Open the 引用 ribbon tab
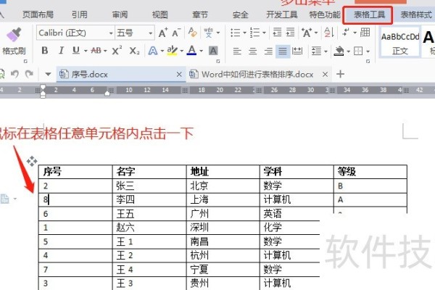Image resolution: width=435 pixels, height=290 pixels. tap(80, 14)
